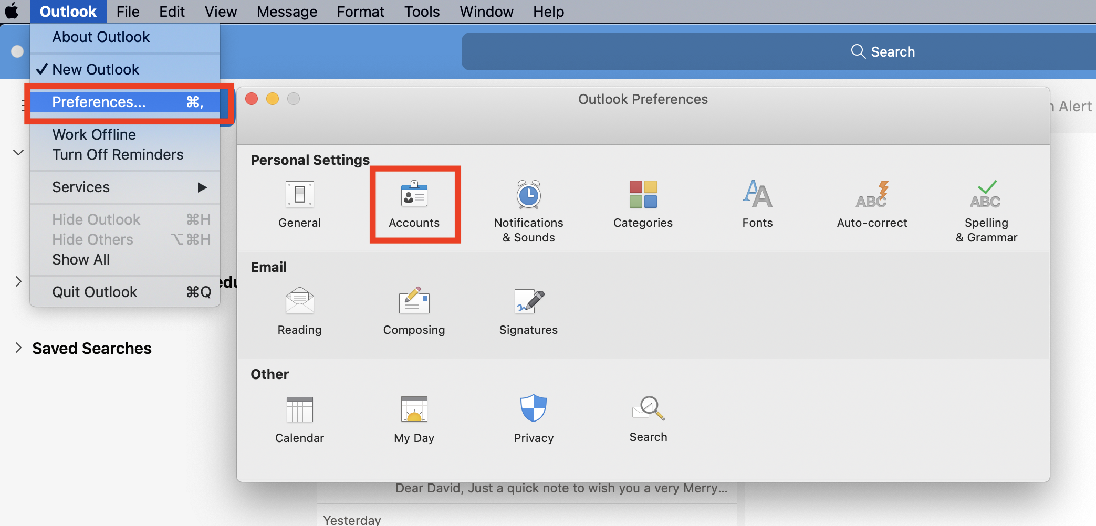Open the Reading preferences icon
This screenshot has height=526, width=1096.
click(x=299, y=310)
